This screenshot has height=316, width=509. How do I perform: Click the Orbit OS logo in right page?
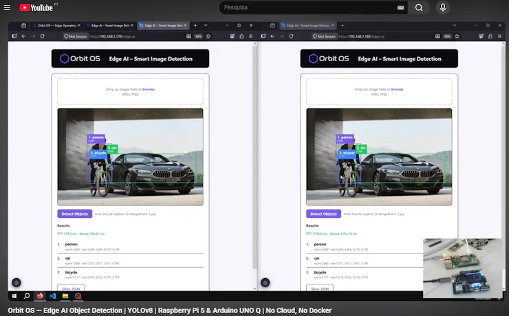tap(329, 58)
